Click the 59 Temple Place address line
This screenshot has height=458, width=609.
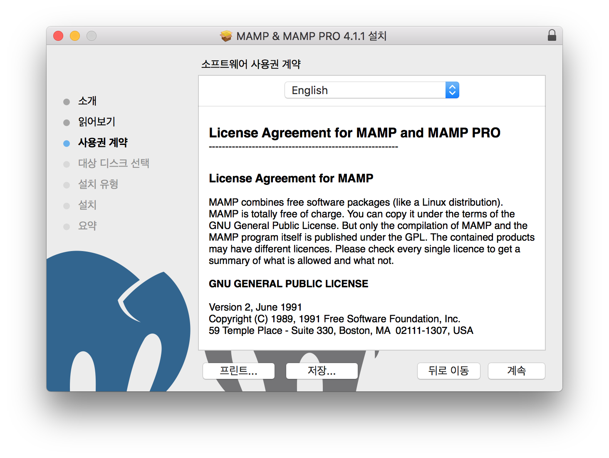click(x=341, y=331)
